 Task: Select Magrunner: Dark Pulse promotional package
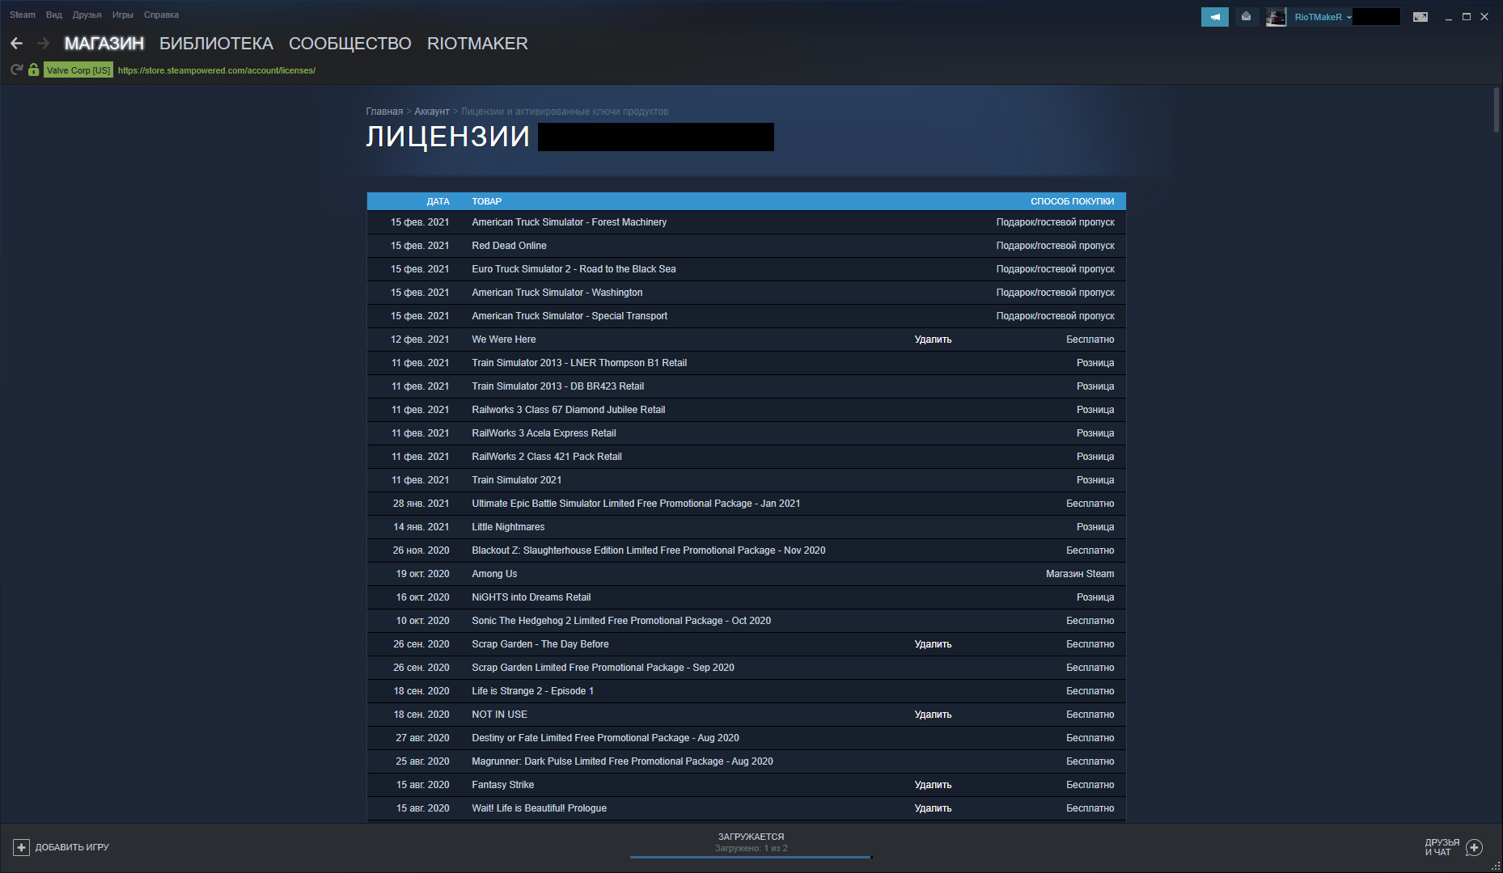pos(622,761)
